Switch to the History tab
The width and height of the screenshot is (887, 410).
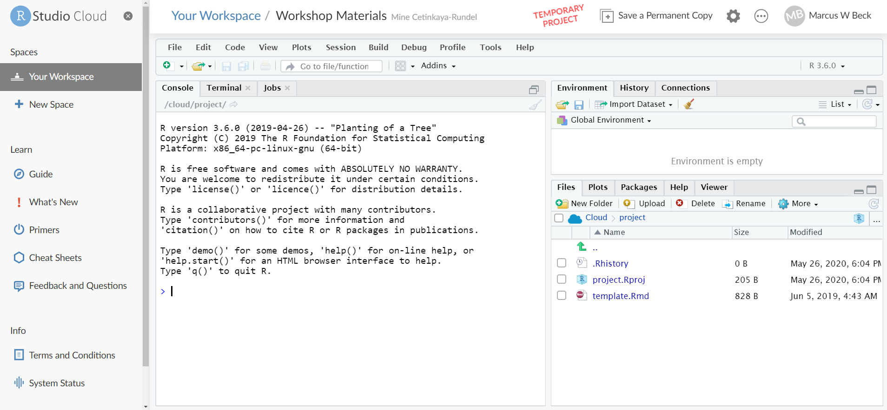click(x=634, y=88)
